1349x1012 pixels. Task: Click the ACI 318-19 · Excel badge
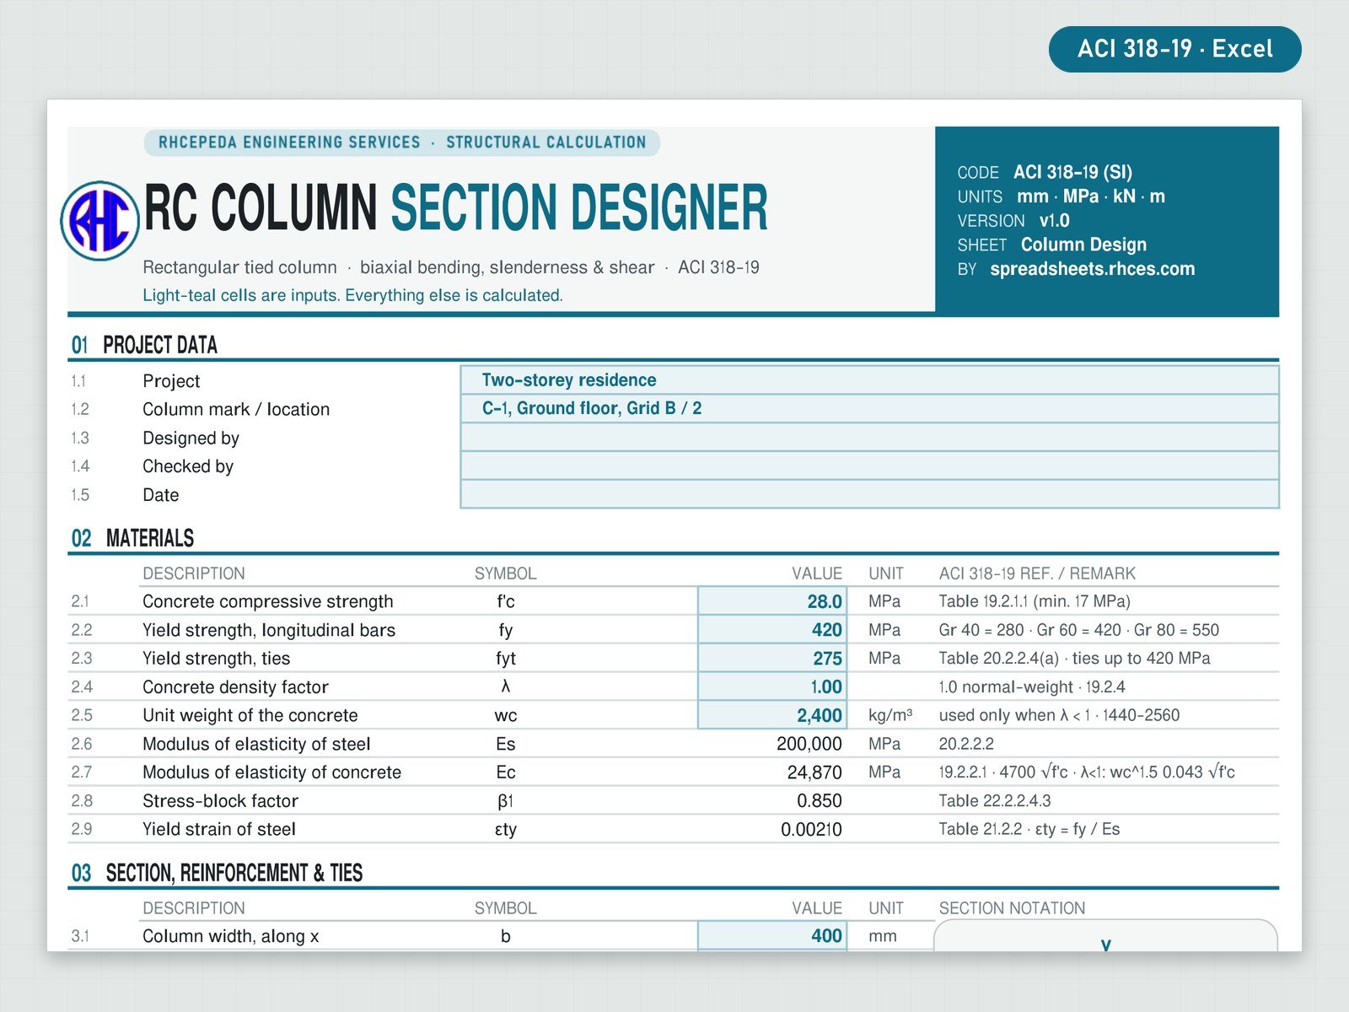[1174, 49]
